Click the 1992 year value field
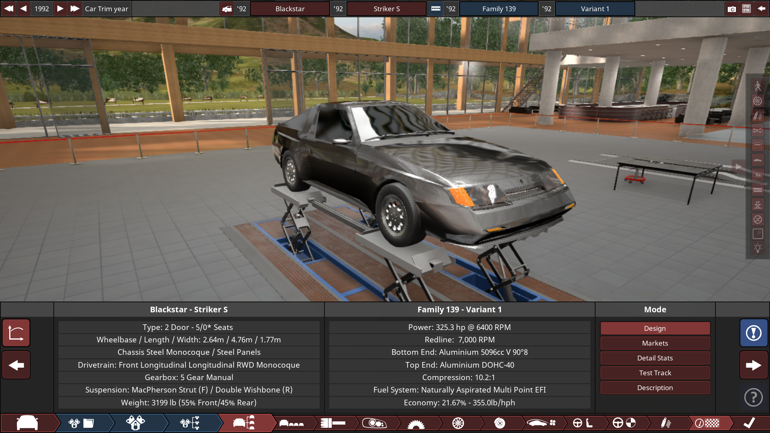Viewport: 770px width, 433px height. pyautogui.click(x=42, y=8)
